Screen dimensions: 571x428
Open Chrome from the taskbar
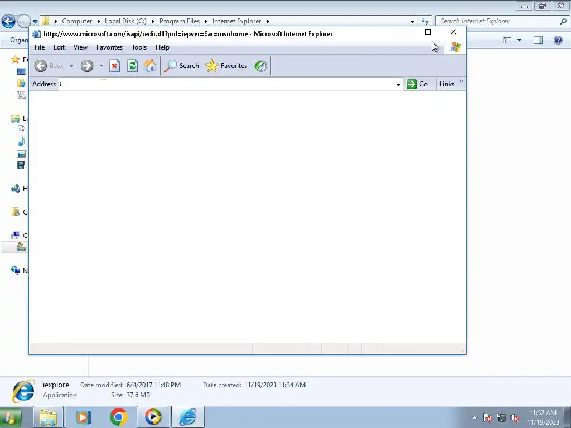[x=118, y=417]
